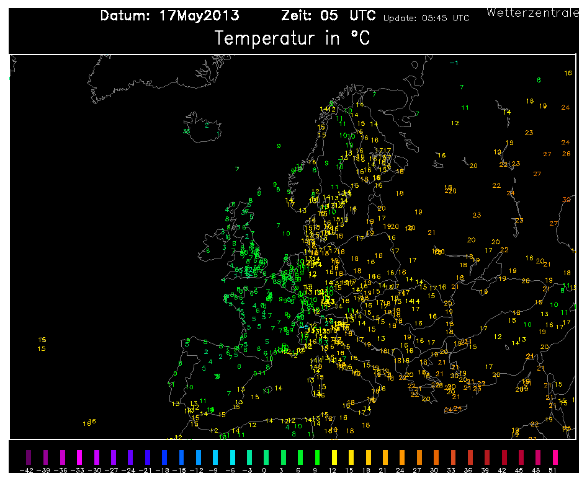Screen dimensions: 587x481
Task: Select the 'Datum: 17May2013' date text
Action: pyautogui.click(x=169, y=15)
